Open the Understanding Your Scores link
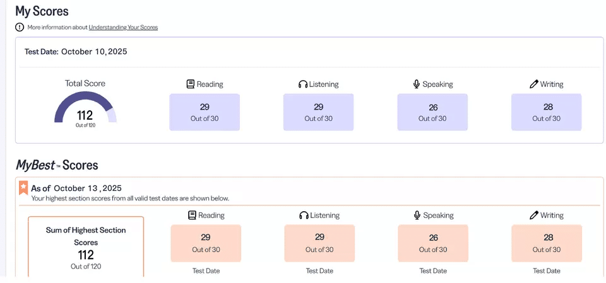 pyautogui.click(x=123, y=27)
